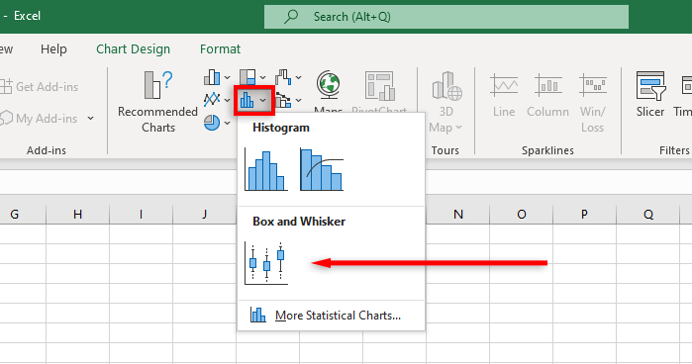The image size is (692, 364).
Task: Select column H header
Action: [77, 215]
